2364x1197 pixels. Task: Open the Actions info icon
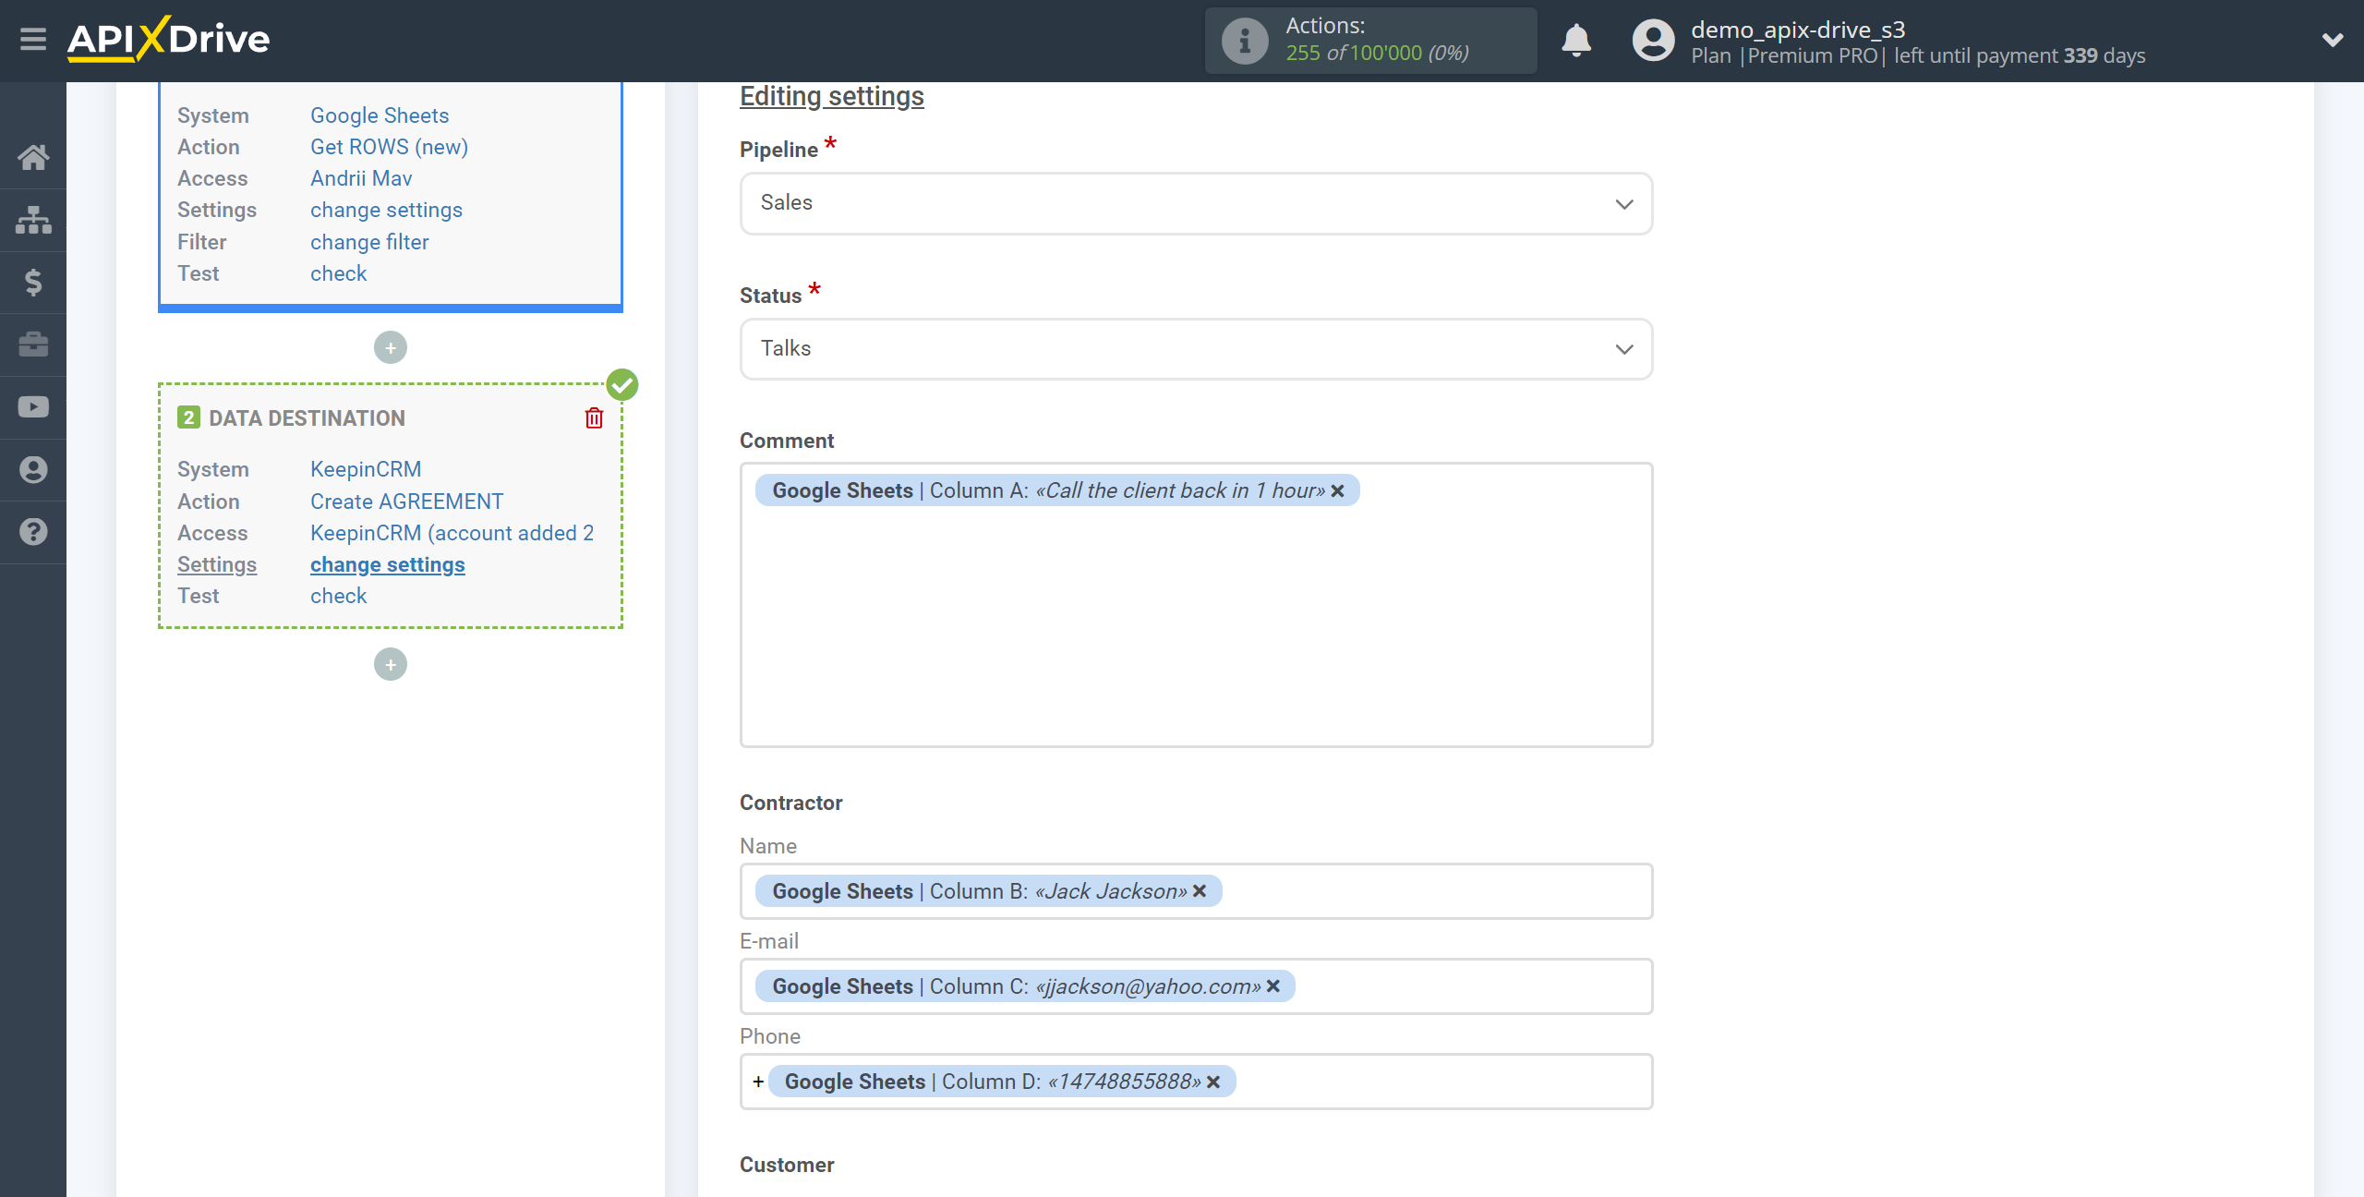[1244, 41]
